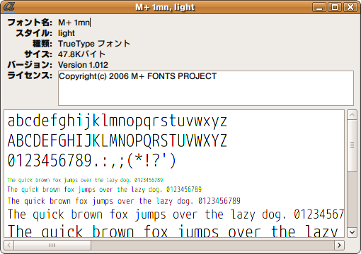The height and width of the screenshot is (254, 361).
Task: Click the digits and punctuation preview line
Action: [x=92, y=161]
